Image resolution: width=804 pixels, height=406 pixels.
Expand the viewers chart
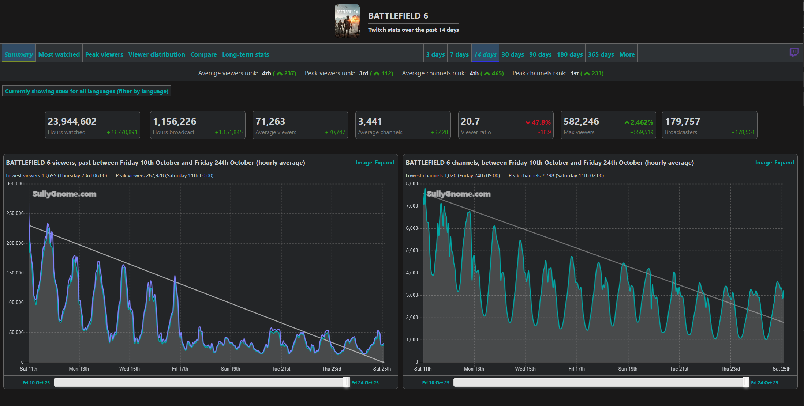pyautogui.click(x=385, y=163)
